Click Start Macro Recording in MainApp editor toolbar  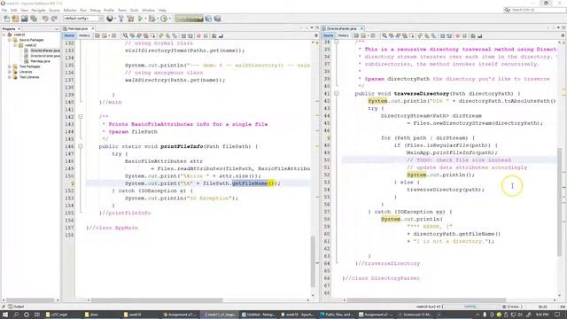coord(198,35)
